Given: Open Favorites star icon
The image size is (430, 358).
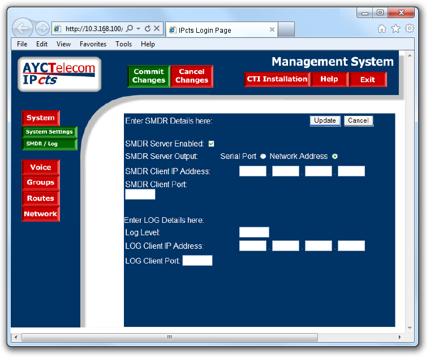Looking at the screenshot, I should 395,28.
